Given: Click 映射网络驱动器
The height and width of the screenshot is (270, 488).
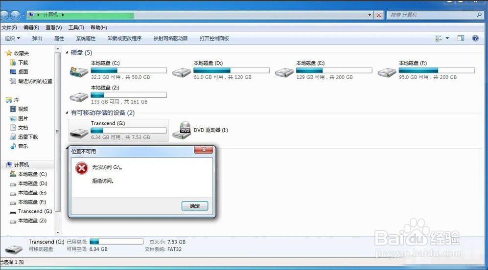Looking at the screenshot, I should (170, 38).
